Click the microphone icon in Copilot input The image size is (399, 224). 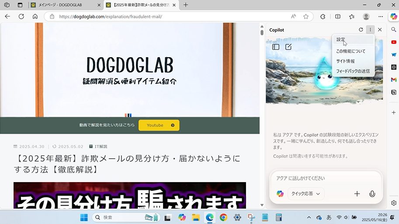coord(372,194)
